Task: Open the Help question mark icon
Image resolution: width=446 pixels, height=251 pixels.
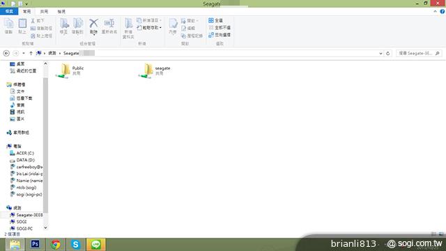Action: click(443, 11)
